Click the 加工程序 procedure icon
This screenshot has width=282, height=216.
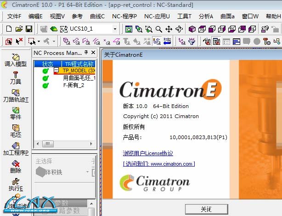(15, 146)
